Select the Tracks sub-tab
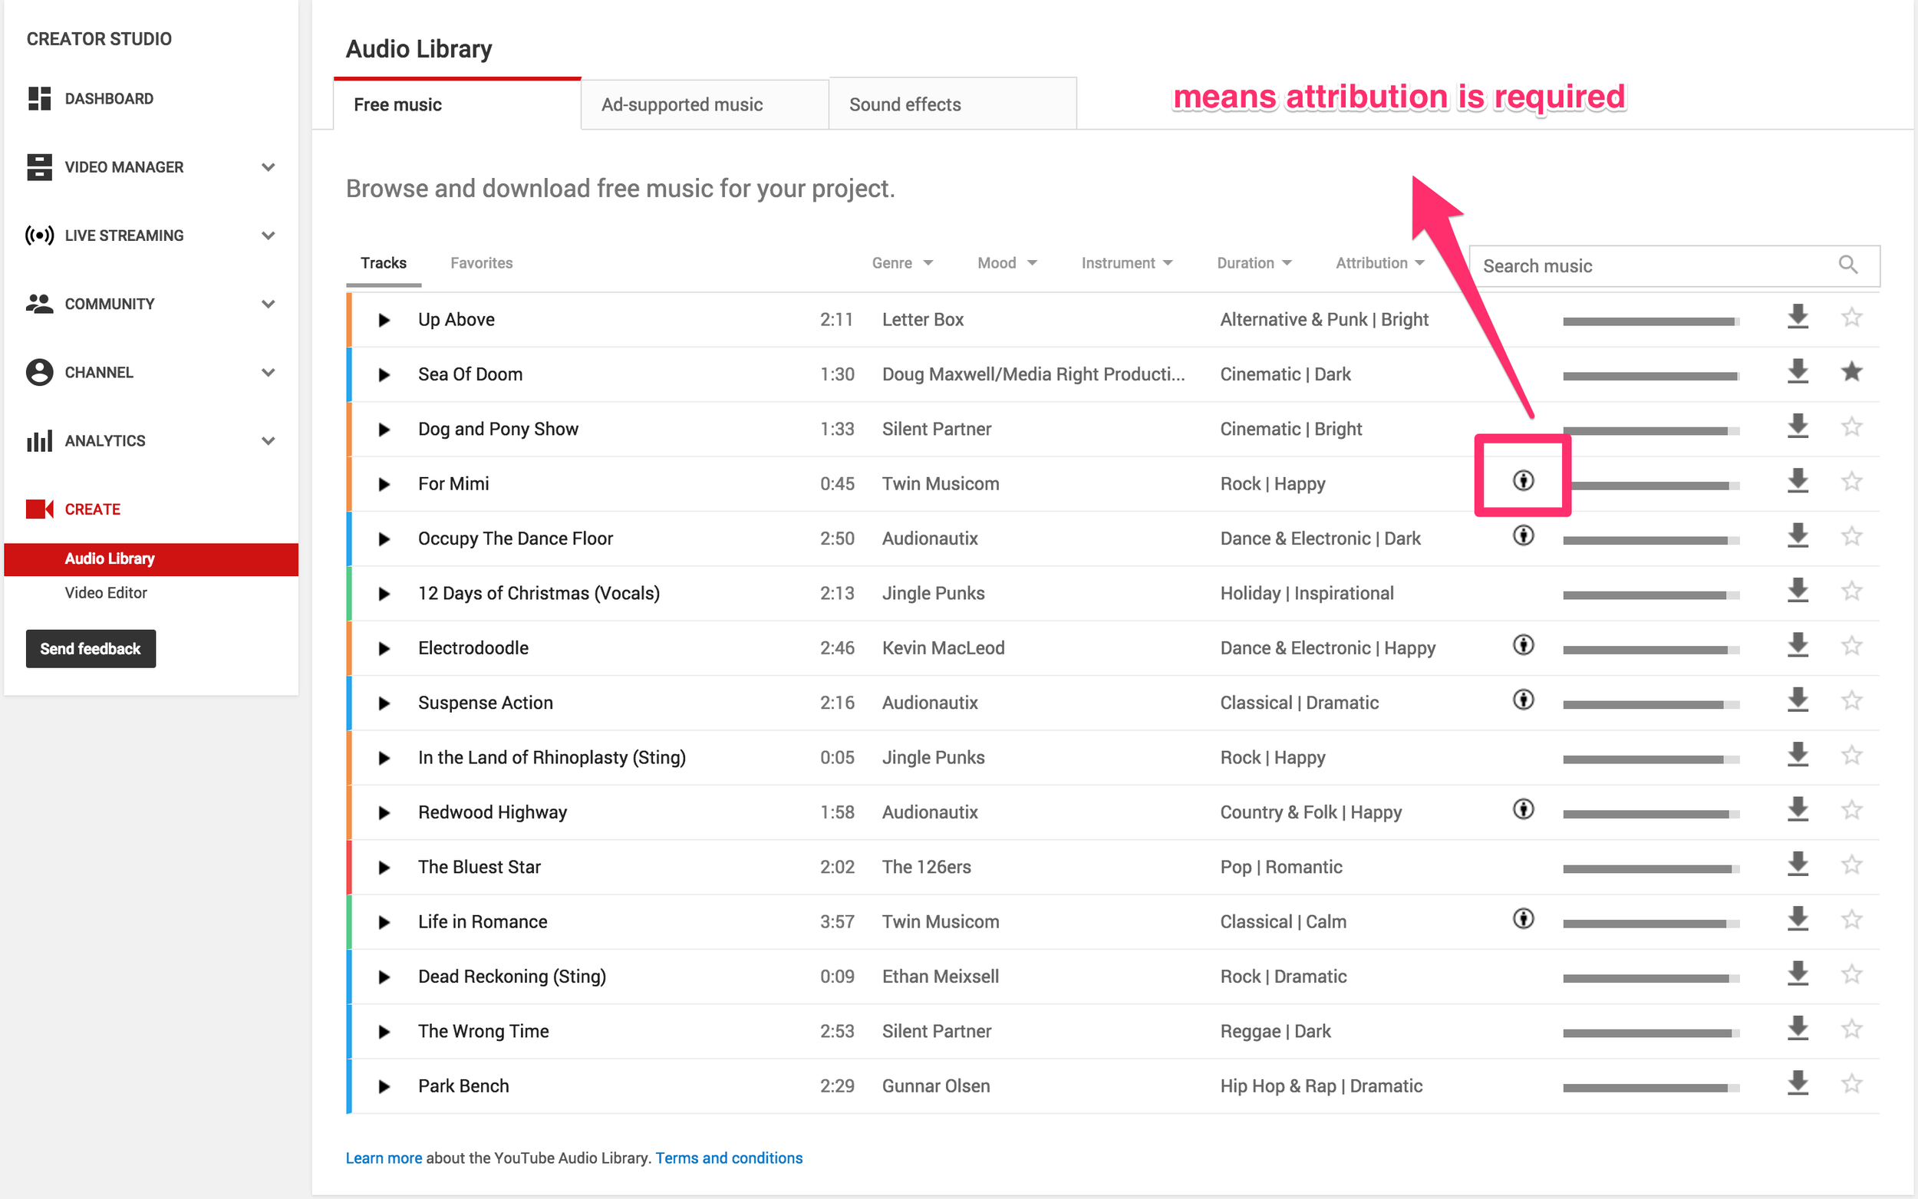The height and width of the screenshot is (1199, 1918). (x=384, y=263)
